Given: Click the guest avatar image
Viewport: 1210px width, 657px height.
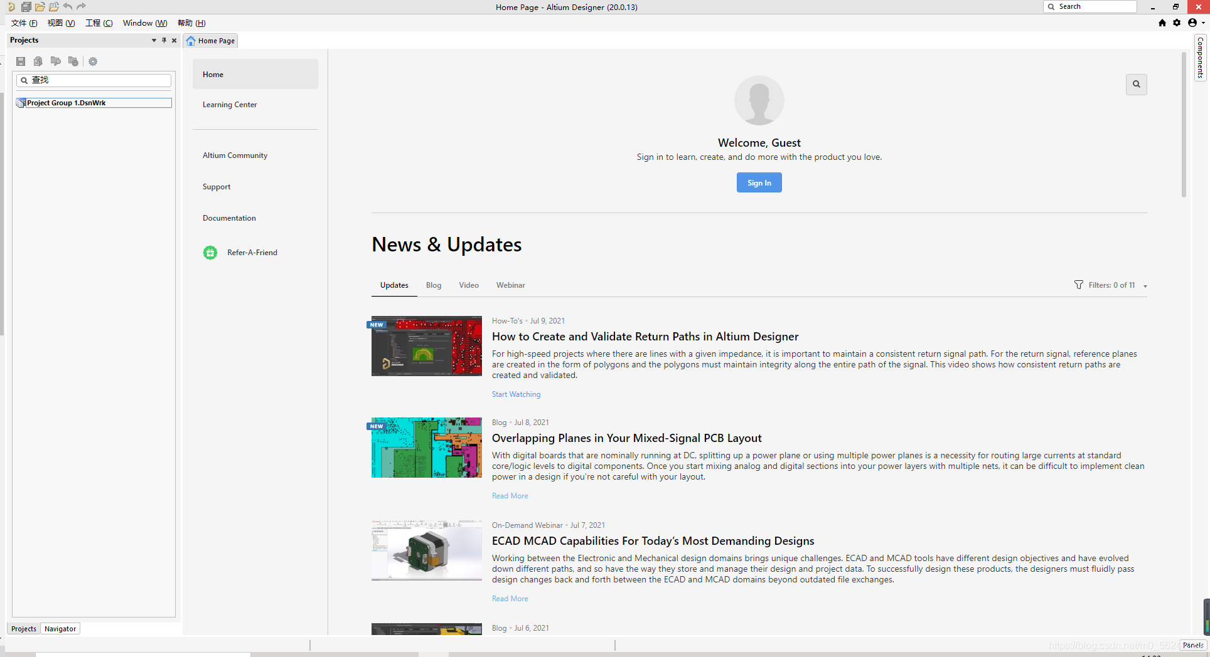Looking at the screenshot, I should pyautogui.click(x=759, y=100).
